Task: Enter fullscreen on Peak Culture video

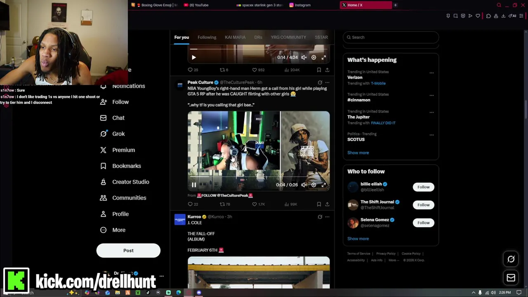Action: pyautogui.click(x=323, y=185)
